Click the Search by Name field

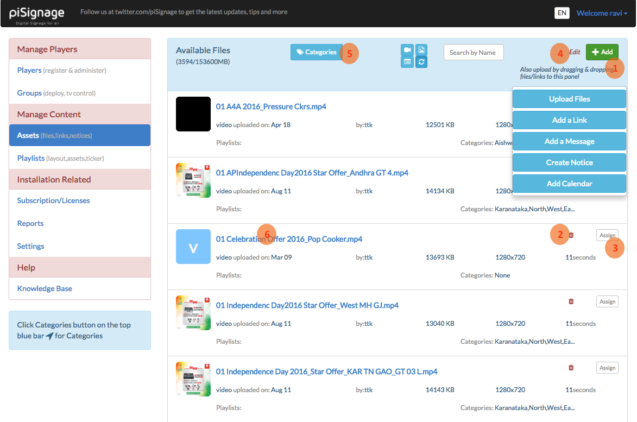474,52
